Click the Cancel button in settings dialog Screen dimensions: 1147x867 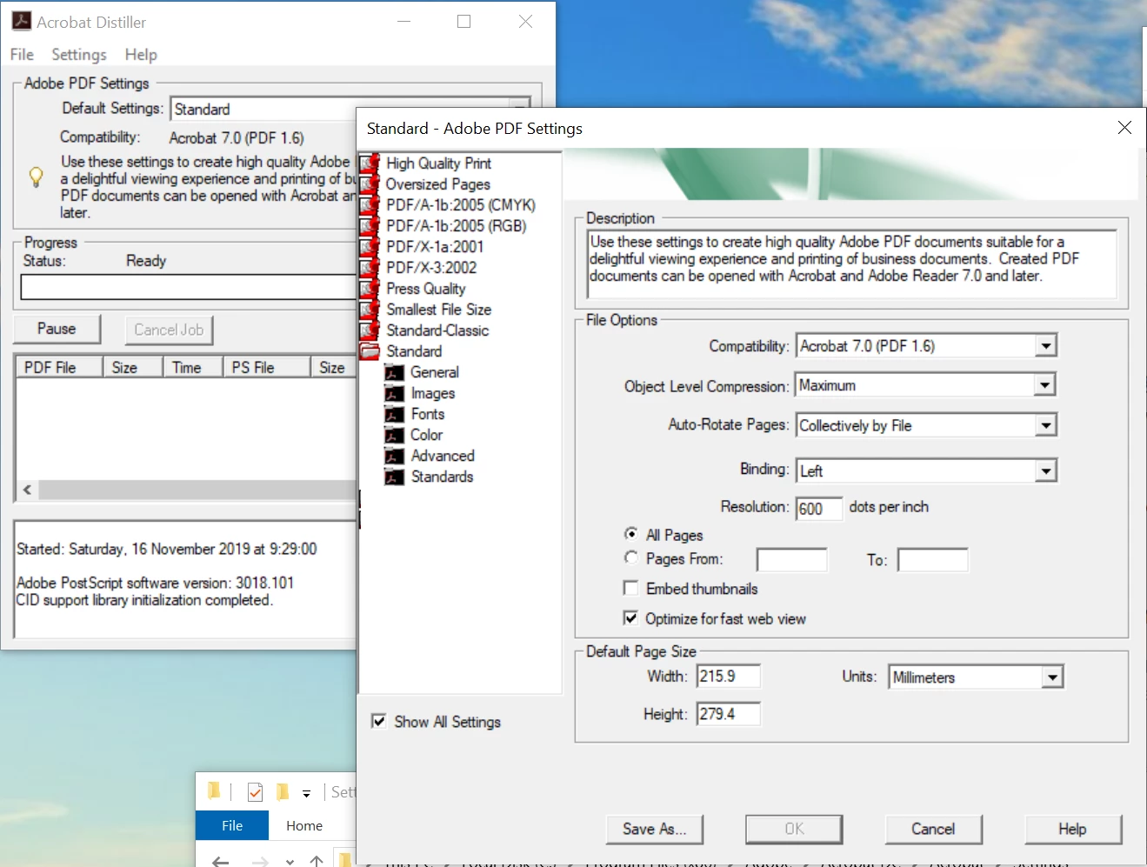pyautogui.click(x=933, y=829)
